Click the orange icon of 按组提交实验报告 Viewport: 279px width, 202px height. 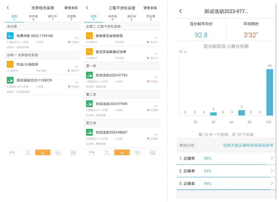pyautogui.click(x=89, y=36)
